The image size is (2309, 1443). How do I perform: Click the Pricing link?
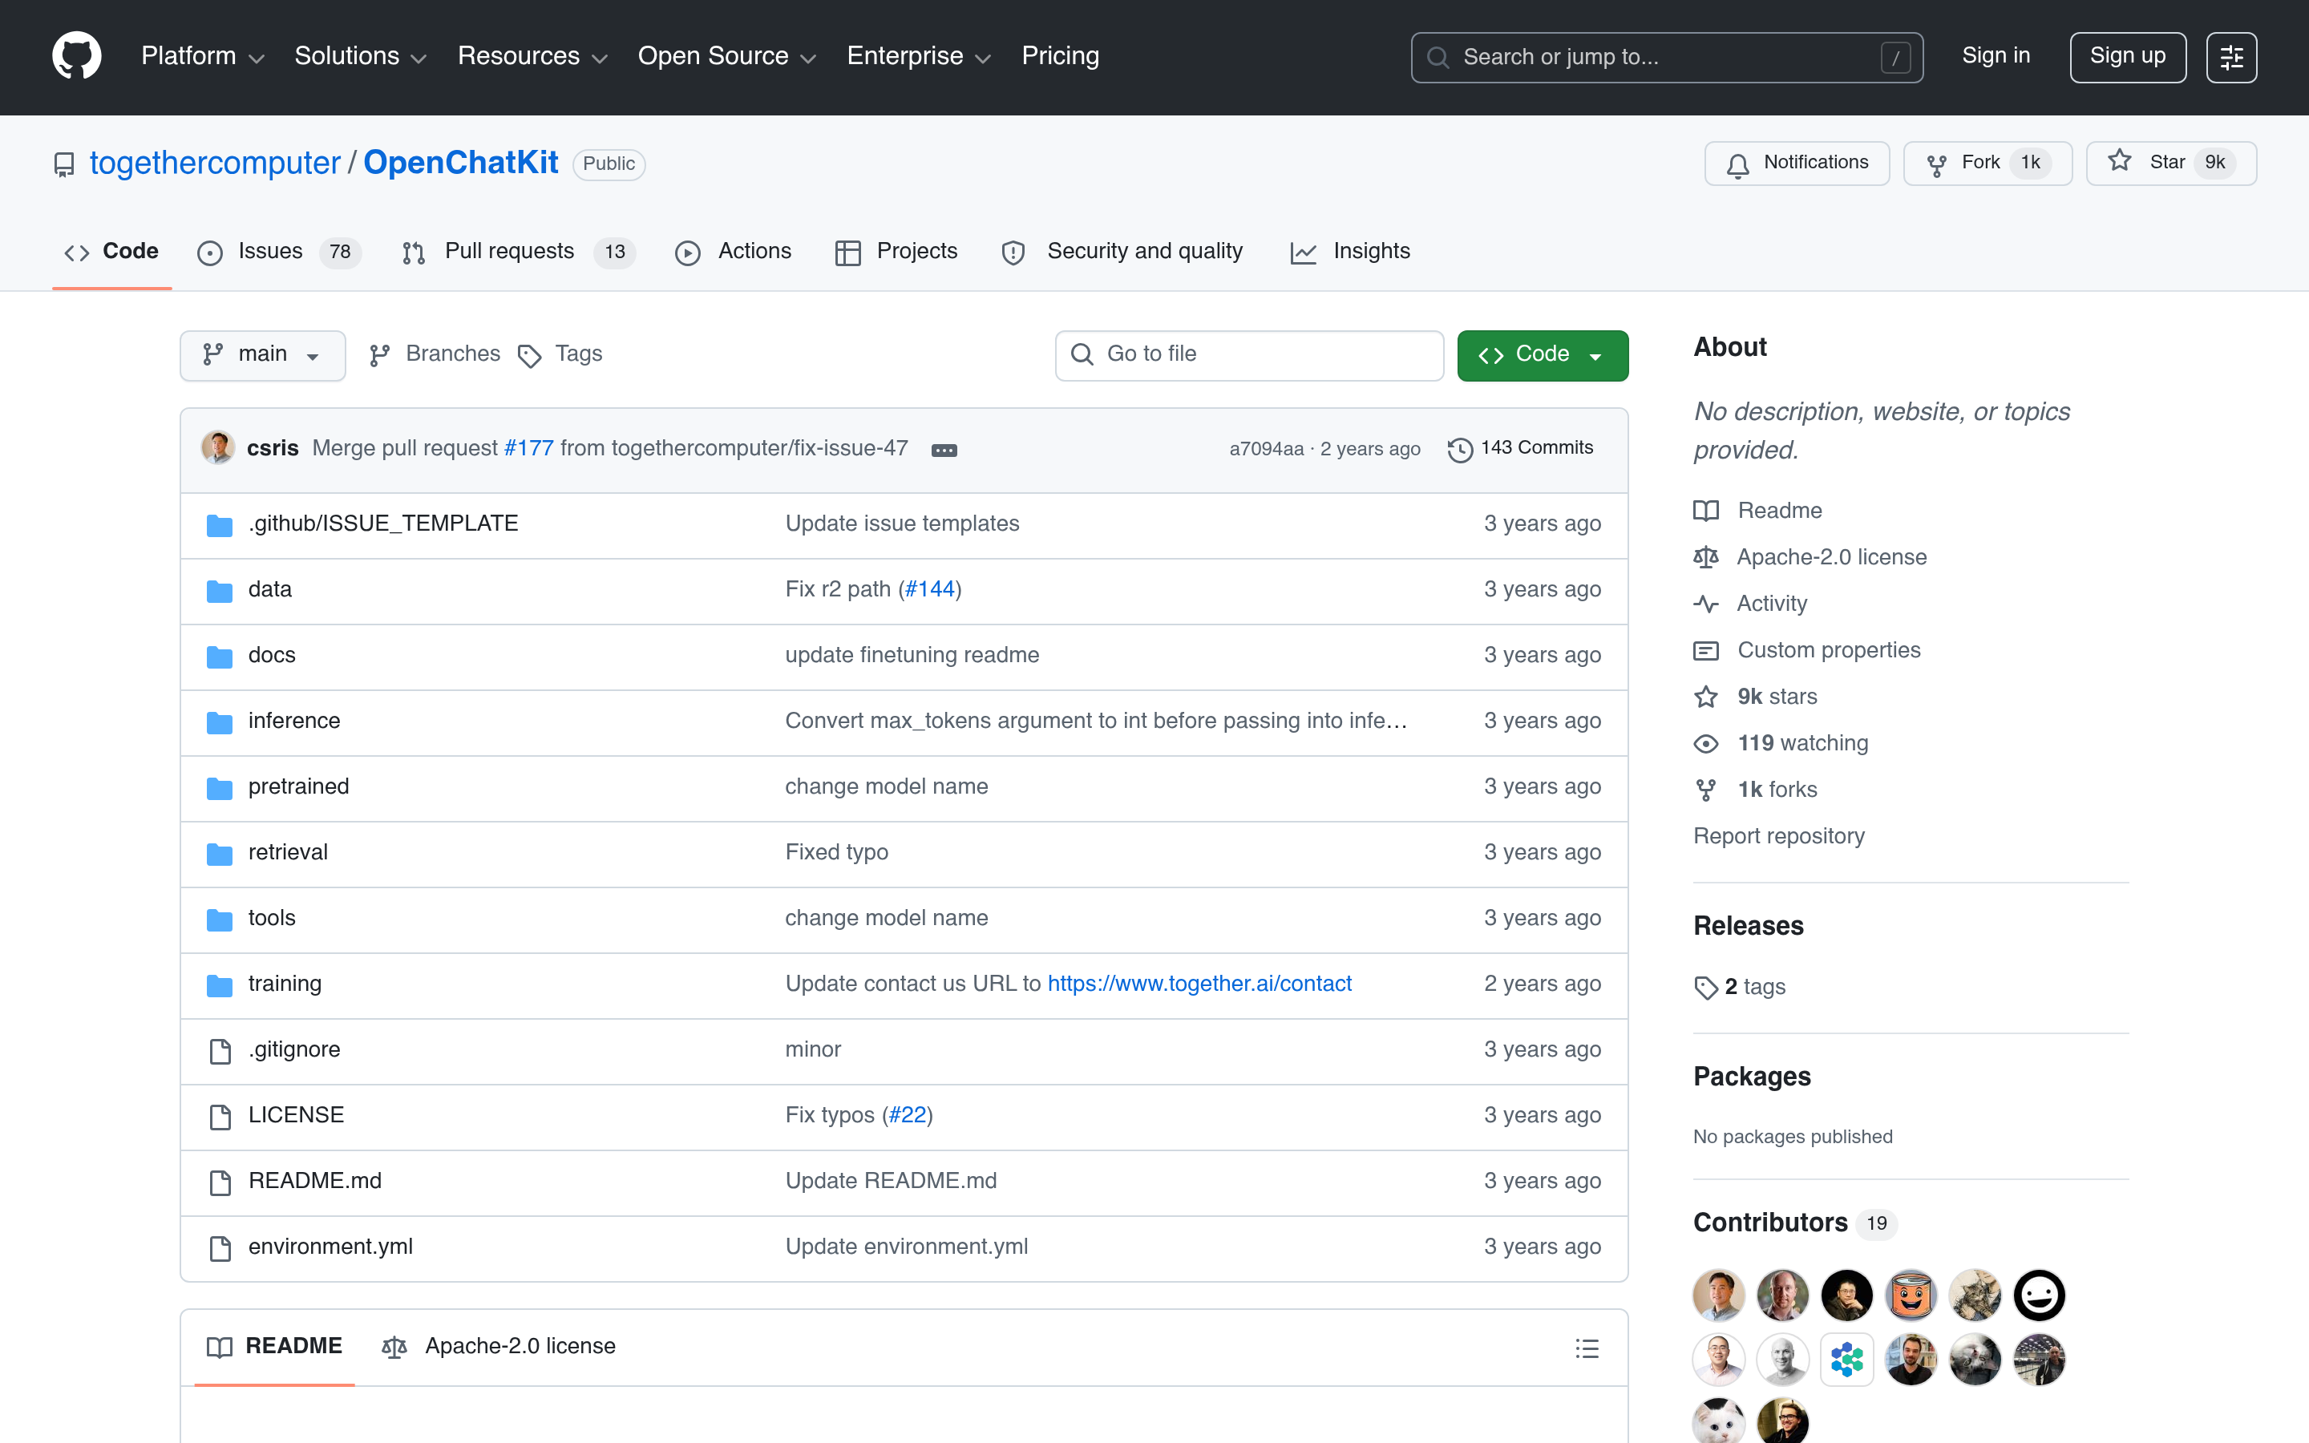click(1060, 56)
